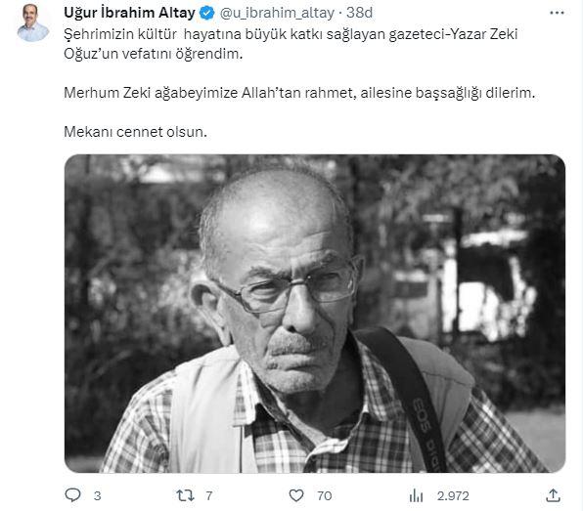View analytics bar chart icon
Viewport: 583px width, 511px height.
pos(416,495)
